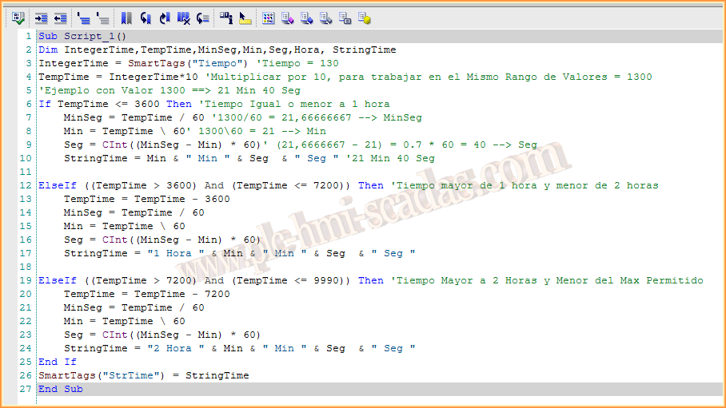The width and height of the screenshot is (726, 408).
Task: Jump to the next bookmark
Action: 146,17
